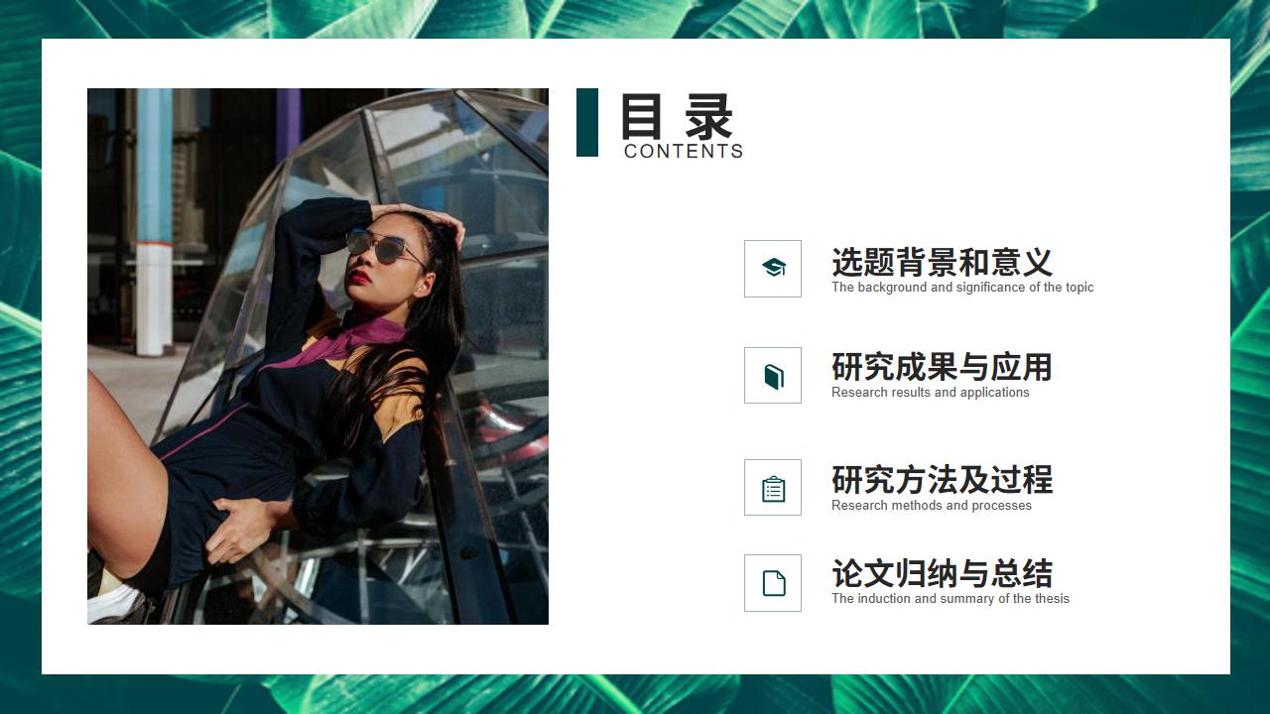The width and height of the screenshot is (1270, 714).
Task: Click 'The induction and summary of the thesis'
Action: pyautogui.click(x=951, y=599)
